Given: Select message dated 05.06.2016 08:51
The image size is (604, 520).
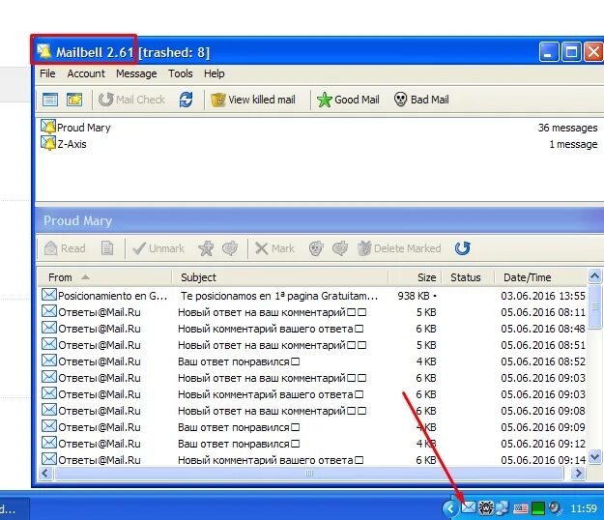Looking at the screenshot, I should tap(312, 345).
